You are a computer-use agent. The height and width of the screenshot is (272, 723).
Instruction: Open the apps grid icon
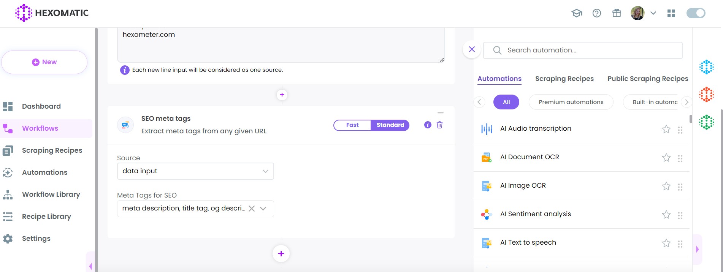pos(671,13)
